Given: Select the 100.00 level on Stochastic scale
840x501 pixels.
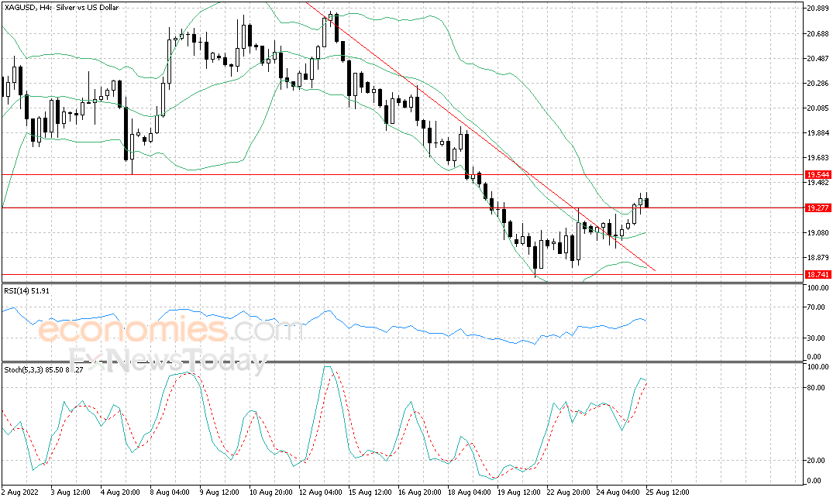Looking at the screenshot, I should point(818,367).
